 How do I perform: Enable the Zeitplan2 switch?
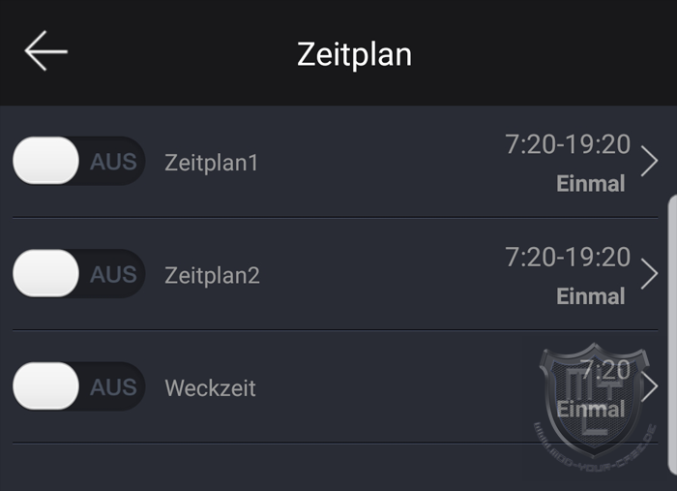(x=78, y=274)
